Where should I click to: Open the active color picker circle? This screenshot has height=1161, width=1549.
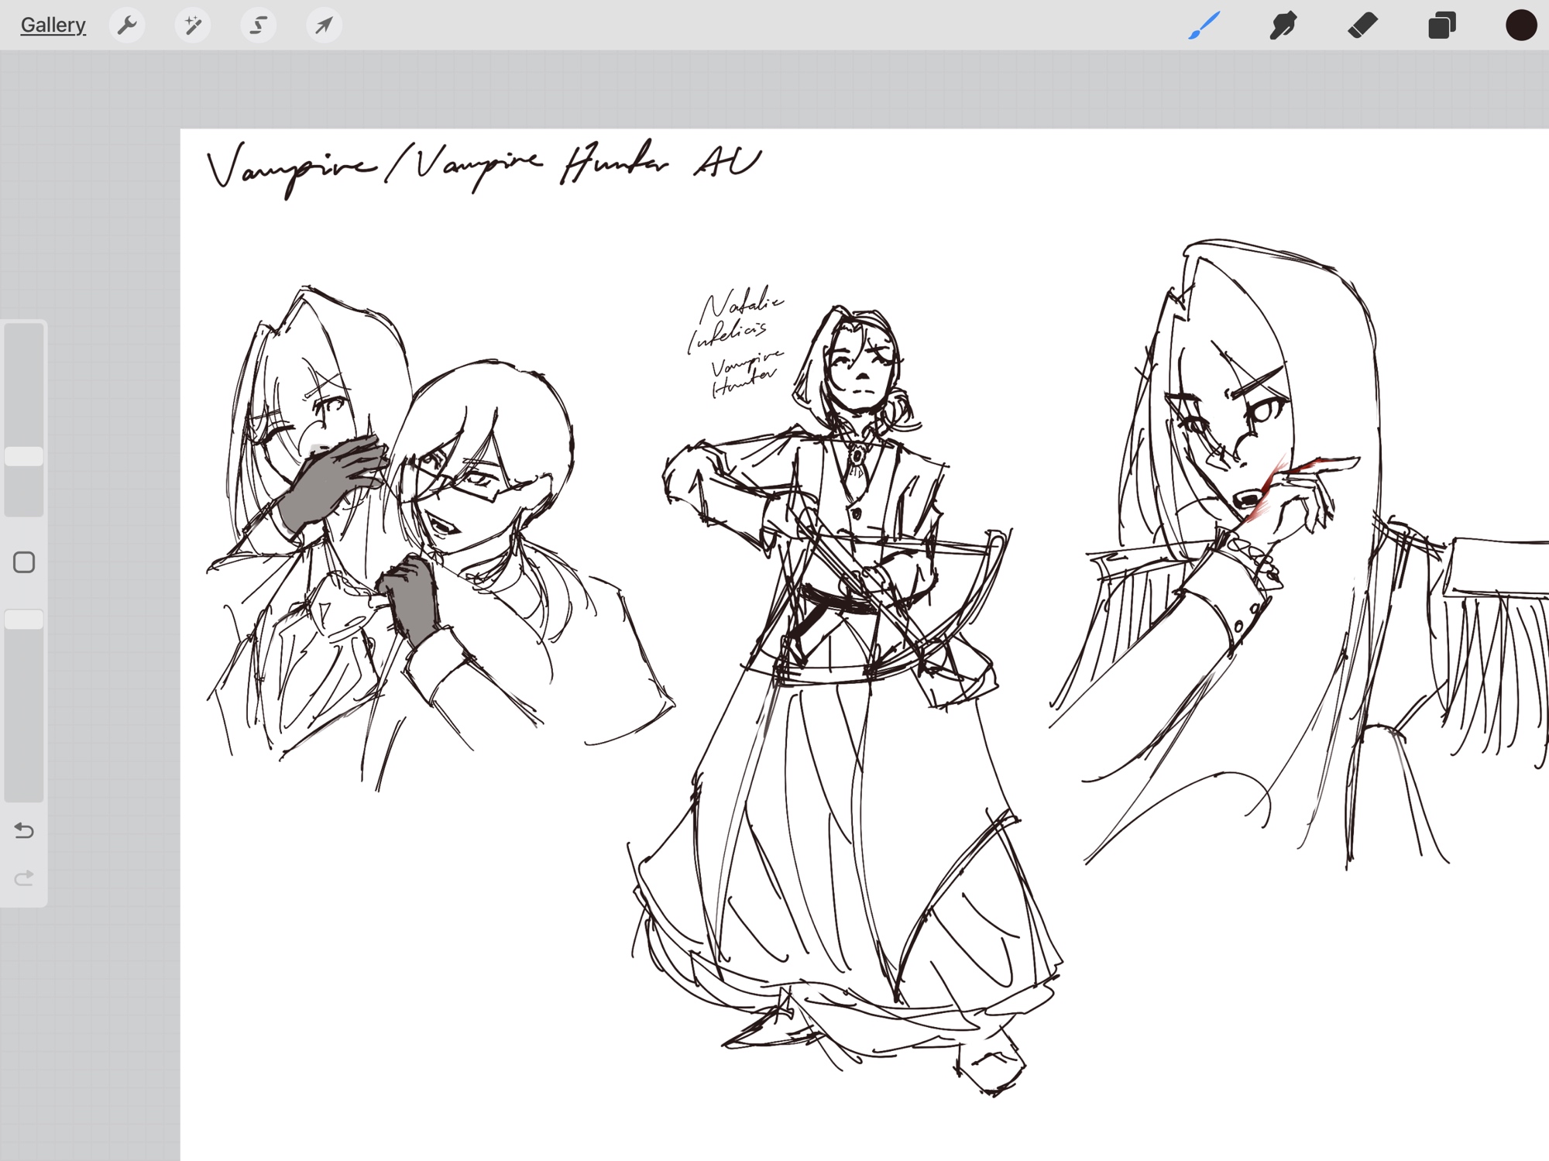[1520, 26]
